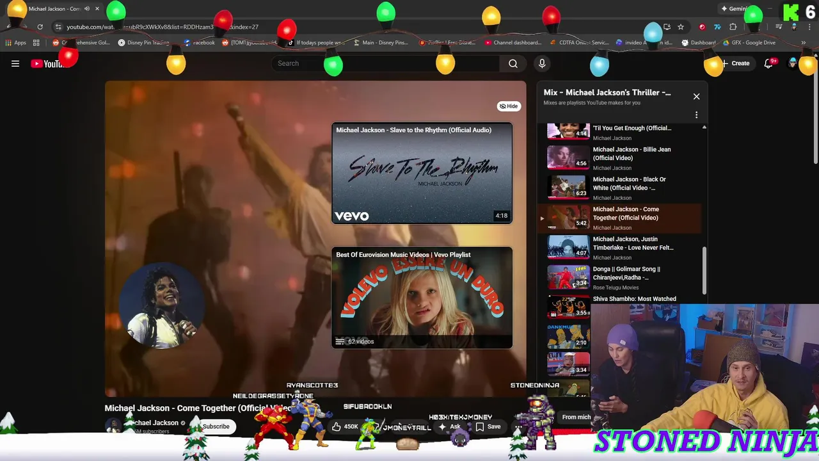Select the currently playing Come Together playlist item
Viewport: 819px width, 461px height.
(x=619, y=218)
